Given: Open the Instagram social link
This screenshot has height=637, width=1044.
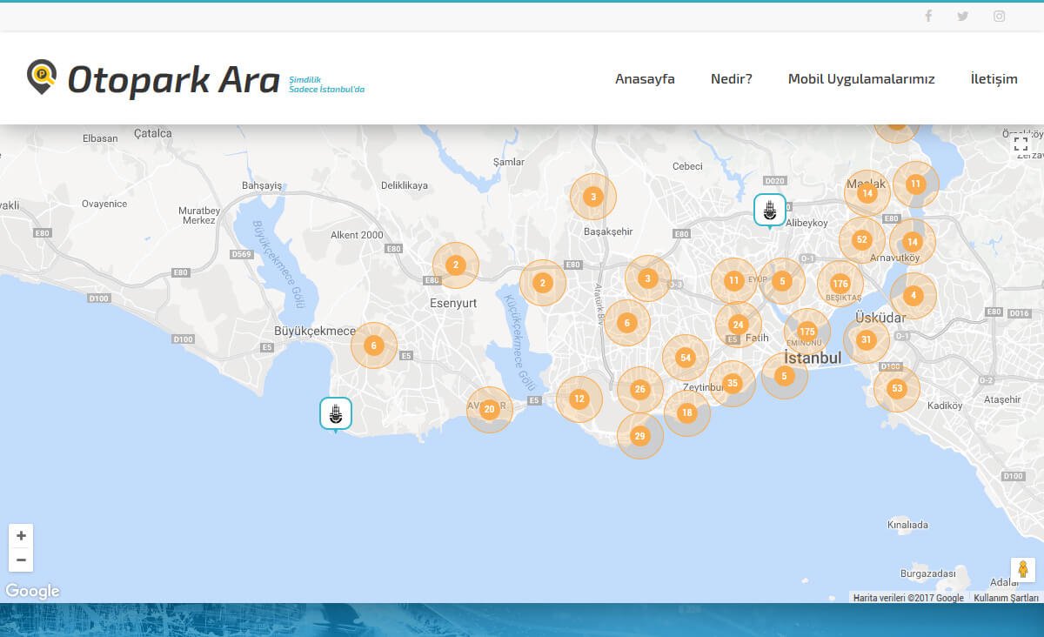Looking at the screenshot, I should [1000, 16].
